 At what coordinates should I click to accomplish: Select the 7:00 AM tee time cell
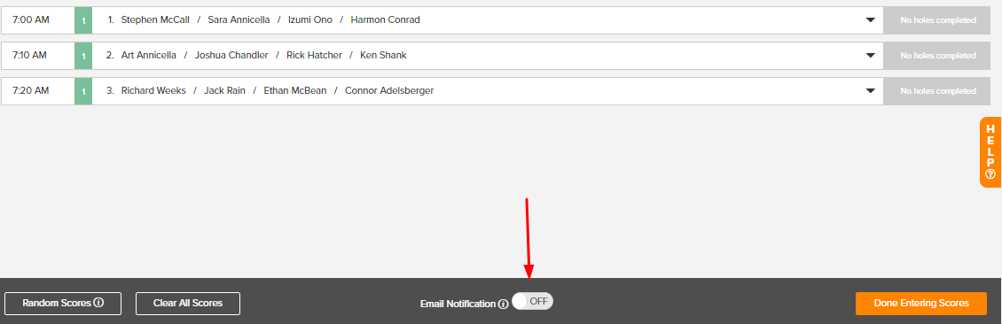pyautogui.click(x=38, y=20)
